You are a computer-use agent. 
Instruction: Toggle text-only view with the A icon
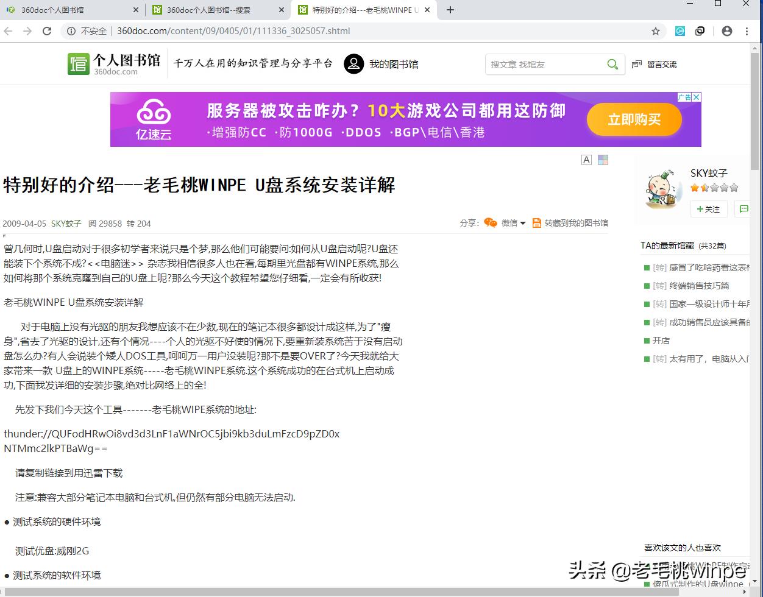[x=586, y=160]
